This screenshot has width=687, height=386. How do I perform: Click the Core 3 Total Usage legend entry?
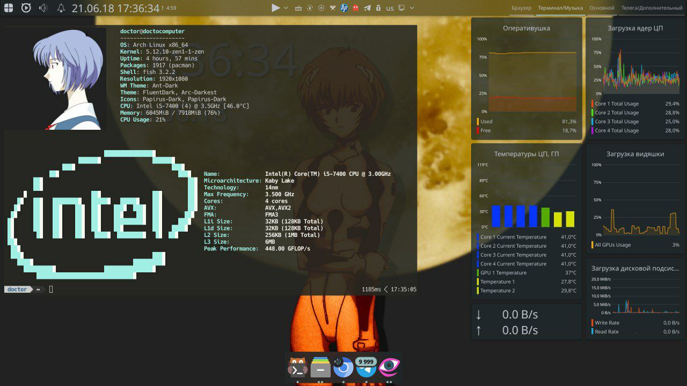point(635,122)
